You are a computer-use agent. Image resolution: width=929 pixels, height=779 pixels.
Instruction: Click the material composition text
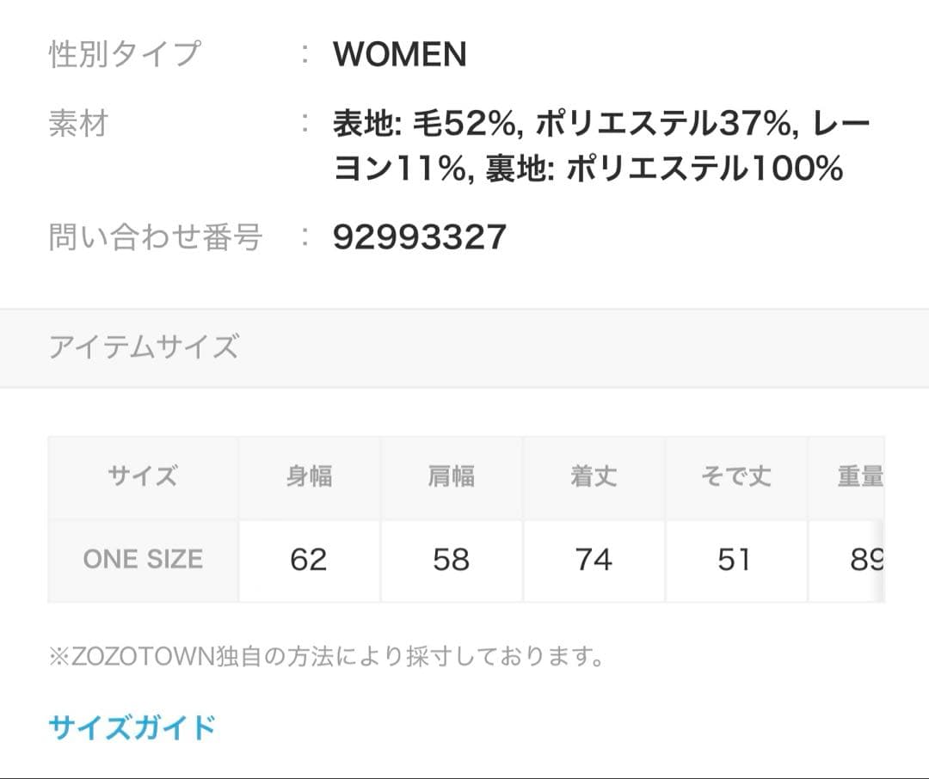coord(601,147)
